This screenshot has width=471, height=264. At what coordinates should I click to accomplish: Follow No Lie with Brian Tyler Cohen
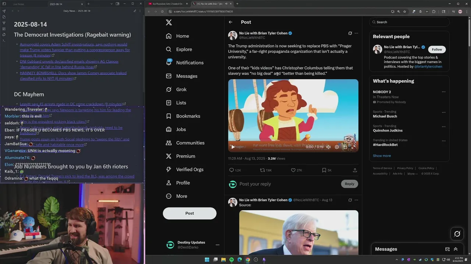(x=437, y=49)
